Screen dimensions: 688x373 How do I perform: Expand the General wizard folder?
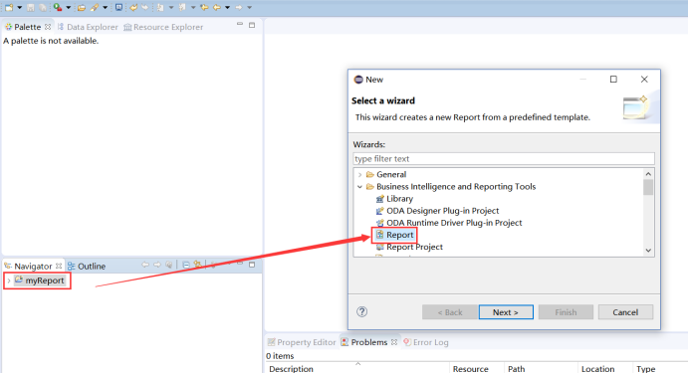pos(359,174)
